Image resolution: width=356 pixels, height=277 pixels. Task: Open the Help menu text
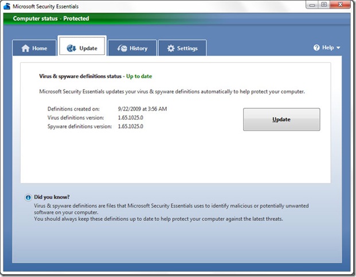327,48
